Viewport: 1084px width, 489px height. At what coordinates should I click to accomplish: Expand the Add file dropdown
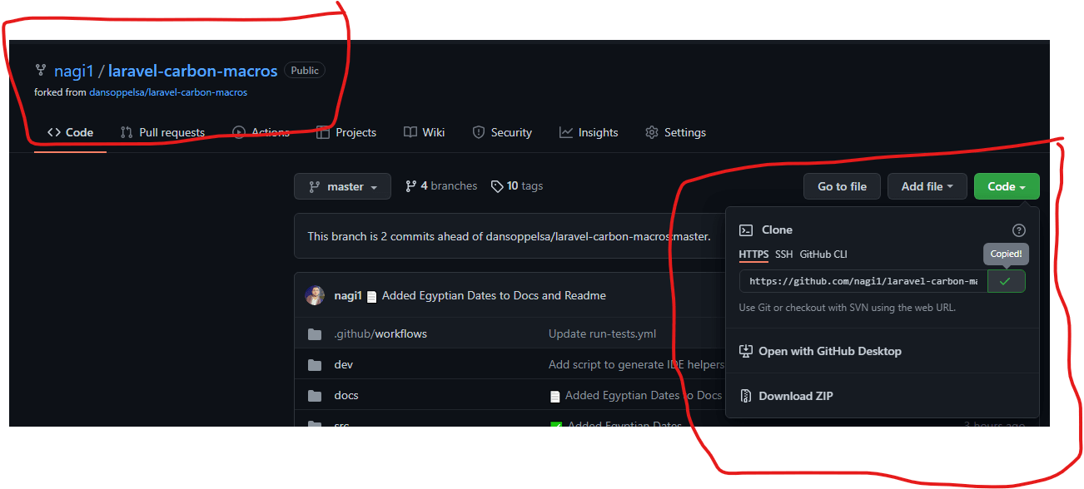927,185
